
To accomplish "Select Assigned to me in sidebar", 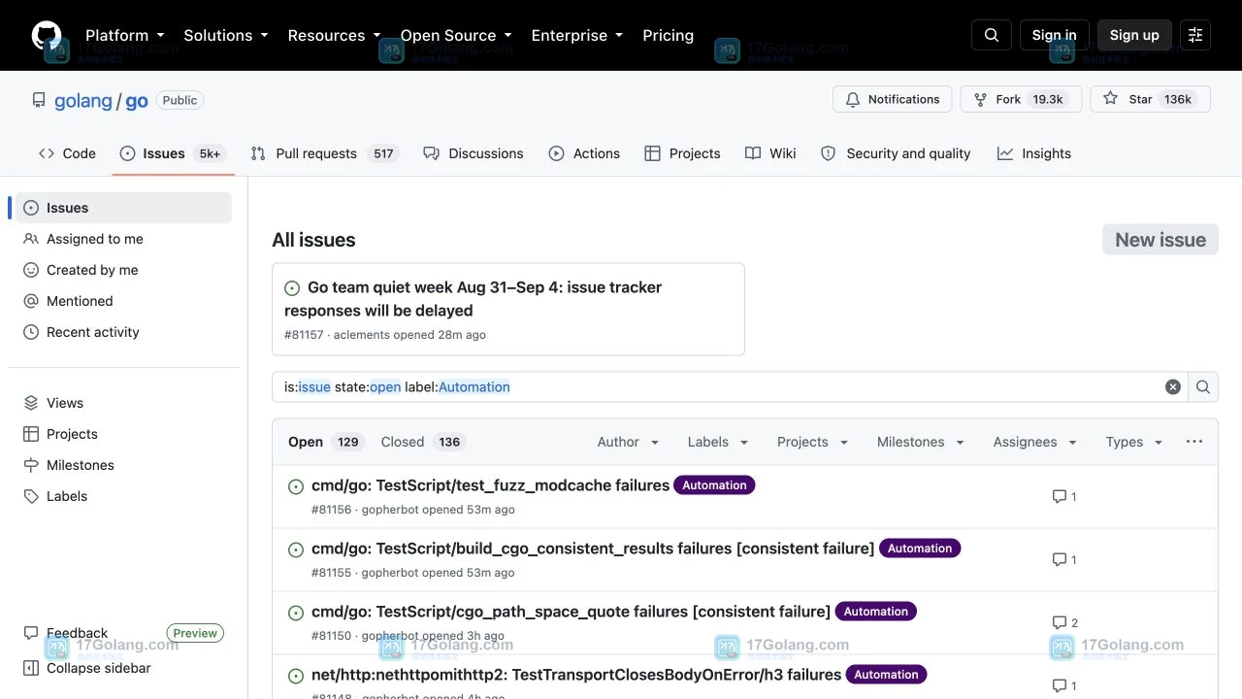I will coord(123,239).
